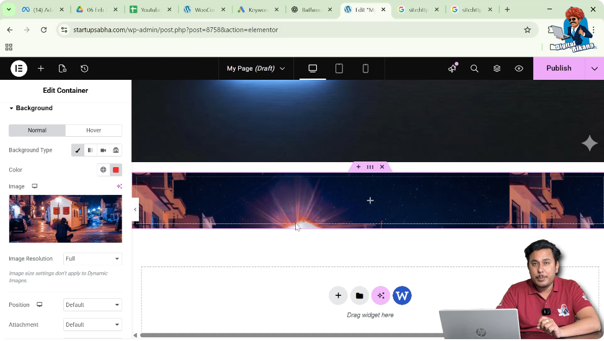Switch to the Youtube browser tab
The height and width of the screenshot is (341, 604).
[151, 10]
